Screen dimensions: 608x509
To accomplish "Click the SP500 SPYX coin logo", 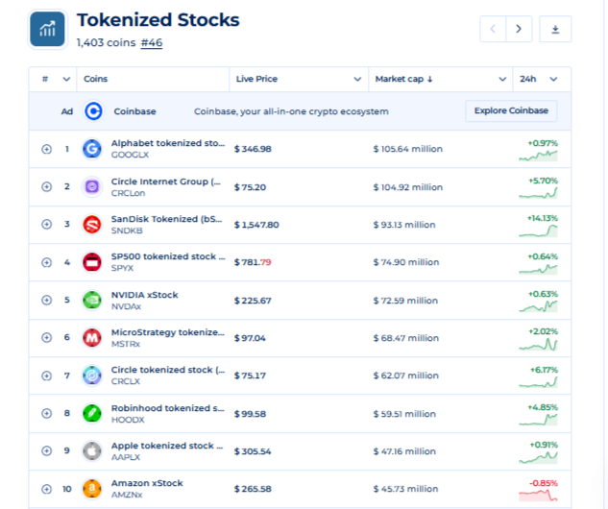I will [92, 262].
